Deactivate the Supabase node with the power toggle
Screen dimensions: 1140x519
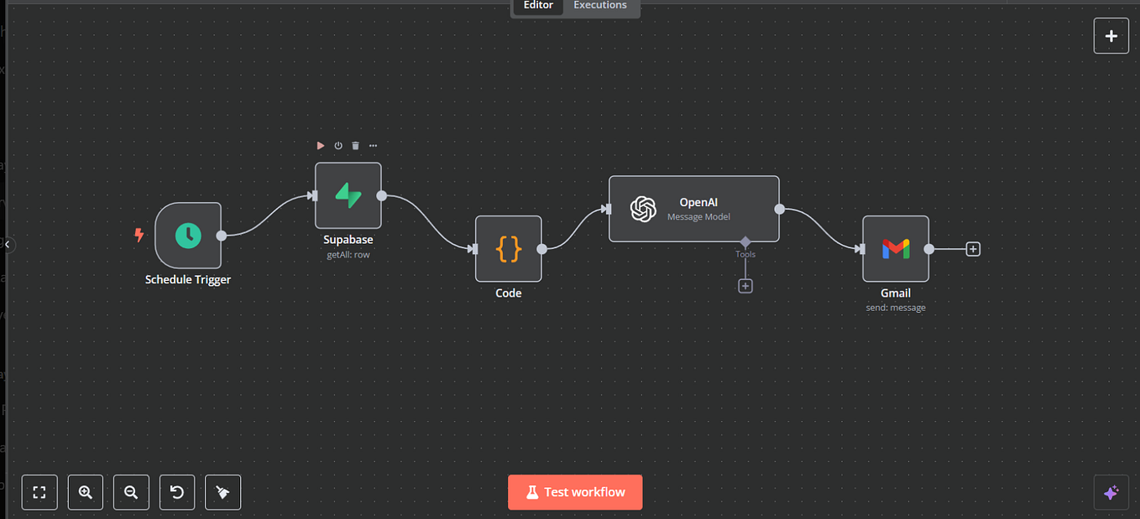337,145
